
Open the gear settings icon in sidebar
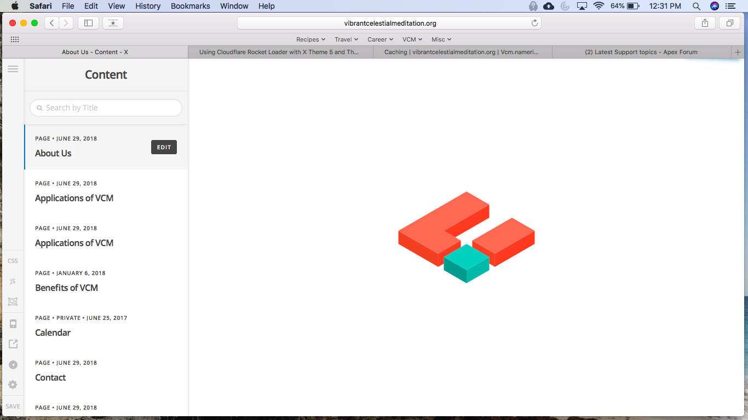13,385
